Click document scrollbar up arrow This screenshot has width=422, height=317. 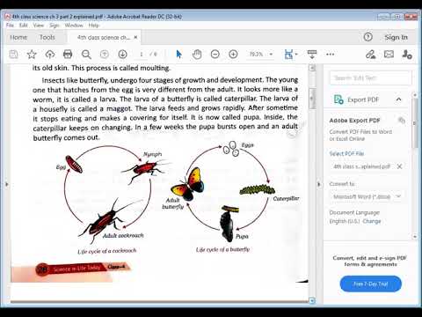coord(312,68)
